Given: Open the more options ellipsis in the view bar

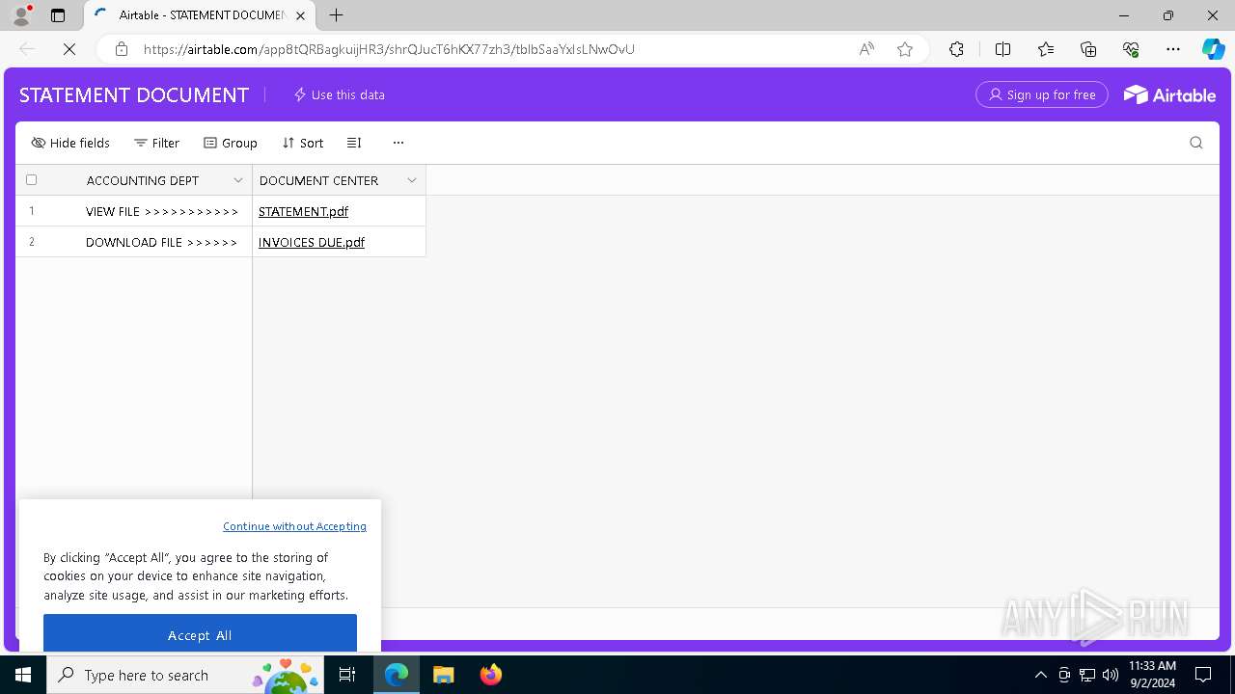Looking at the screenshot, I should tap(398, 143).
